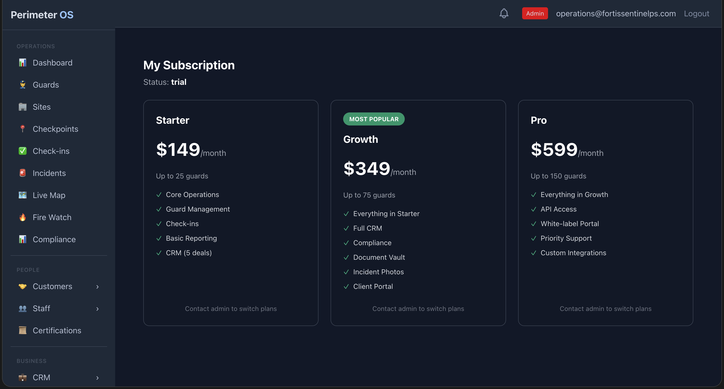This screenshot has width=724, height=389.
Task: Click the Perimeter OS logo
Action: click(42, 14)
